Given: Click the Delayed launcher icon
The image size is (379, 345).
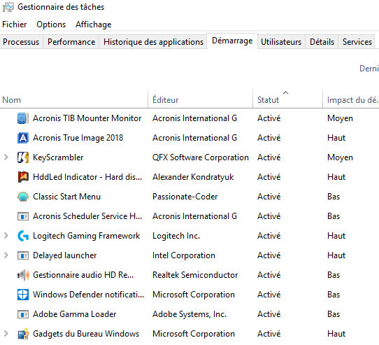Looking at the screenshot, I should point(23,255).
